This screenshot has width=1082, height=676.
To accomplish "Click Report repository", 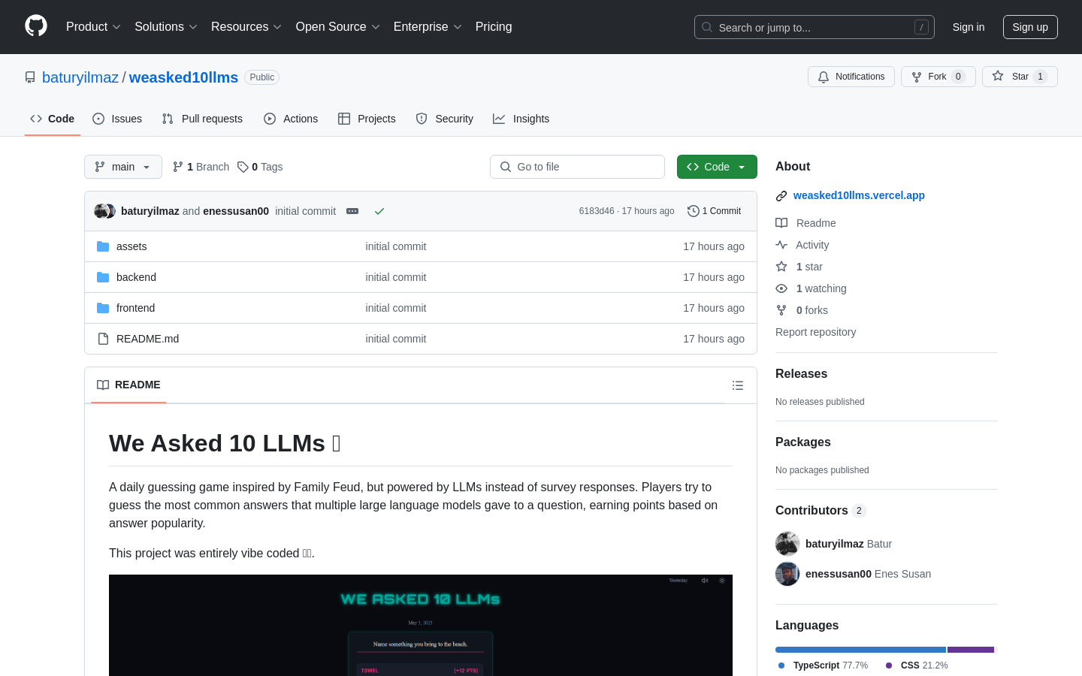I will click(x=815, y=332).
